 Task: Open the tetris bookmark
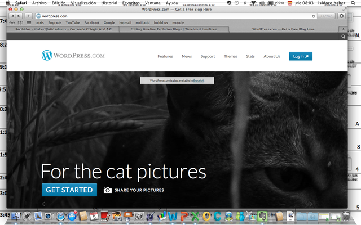[x=39, y=22]
